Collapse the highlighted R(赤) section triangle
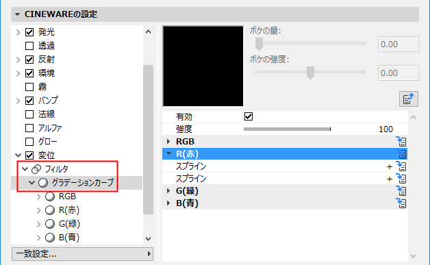The height and width of the screenshot is (265, 430). click(x=168, y=153)
